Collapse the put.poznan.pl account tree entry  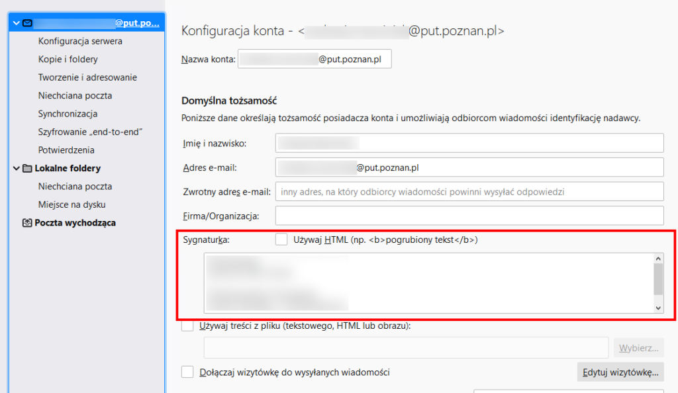pos(15,22)
